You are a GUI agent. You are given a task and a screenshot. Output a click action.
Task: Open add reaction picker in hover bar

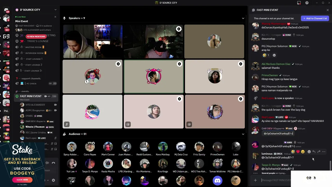point(309,152)
